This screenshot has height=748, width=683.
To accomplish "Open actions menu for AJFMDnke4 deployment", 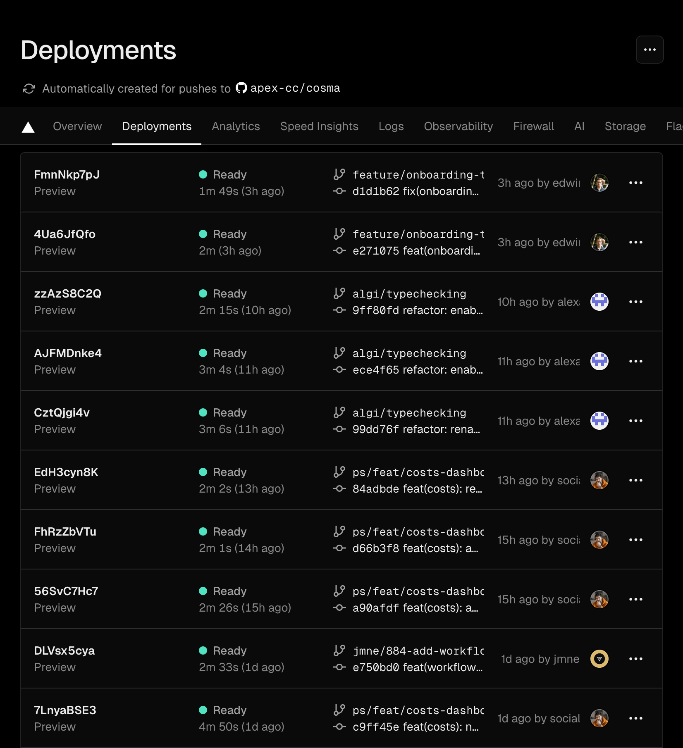I will pyautogui.click(x=635, y=361).
